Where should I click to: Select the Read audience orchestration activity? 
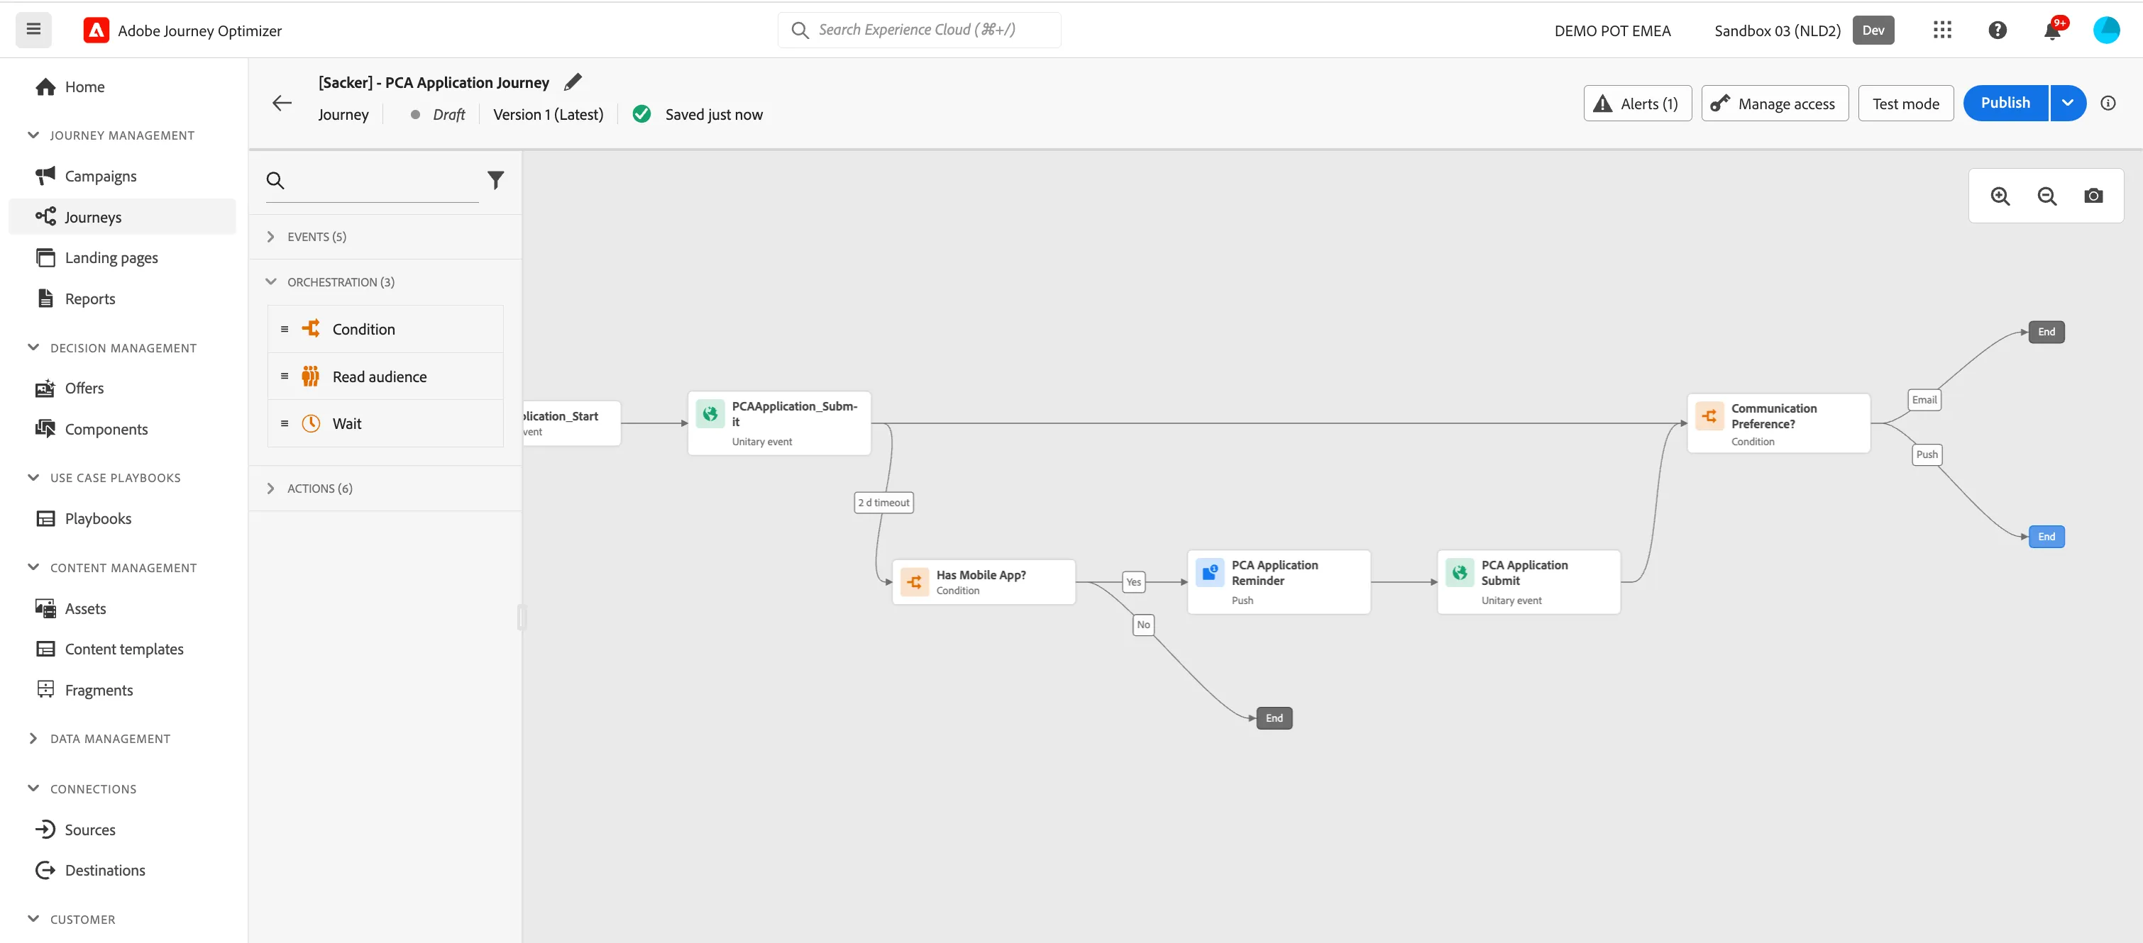coord(385,376)
